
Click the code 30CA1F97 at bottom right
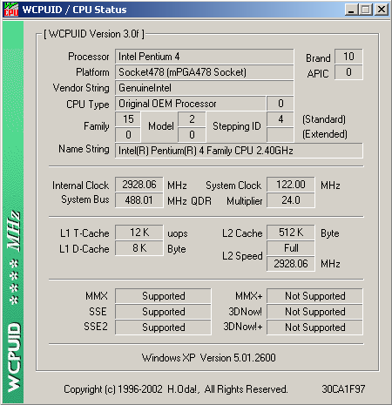343,389
